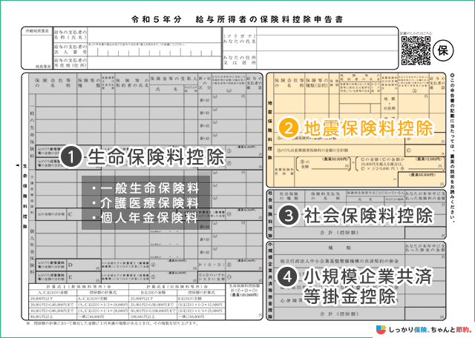
Task: Click 独立行政法人中小企業基盤整備機構の共済契約の掛金 row
Action: pos(339,260)
